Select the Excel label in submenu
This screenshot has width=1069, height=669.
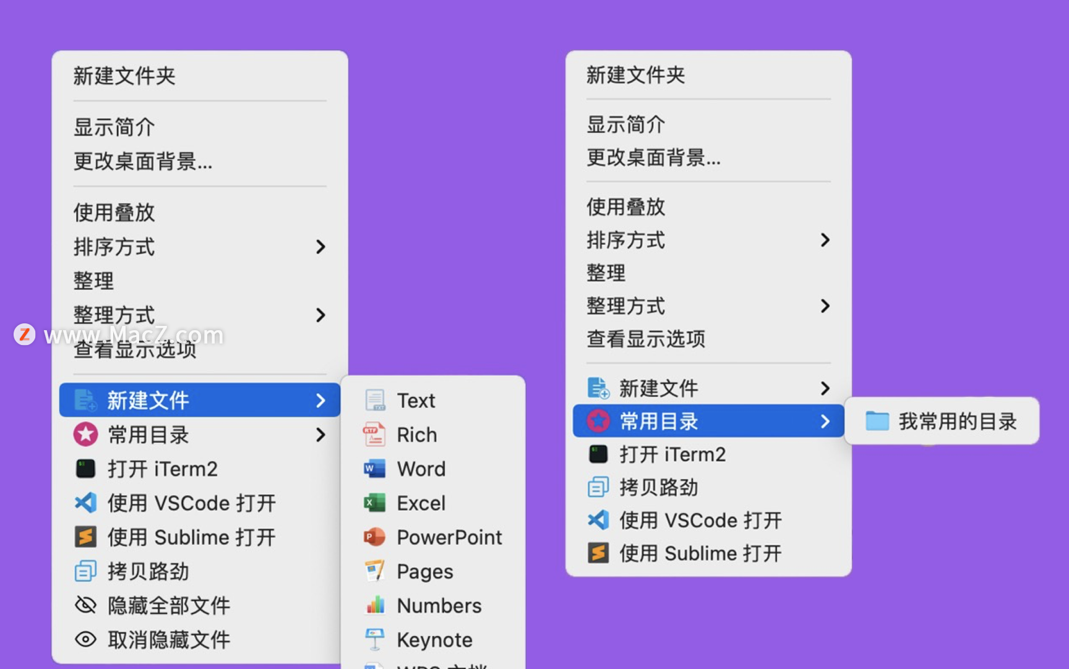coord(421,503)
